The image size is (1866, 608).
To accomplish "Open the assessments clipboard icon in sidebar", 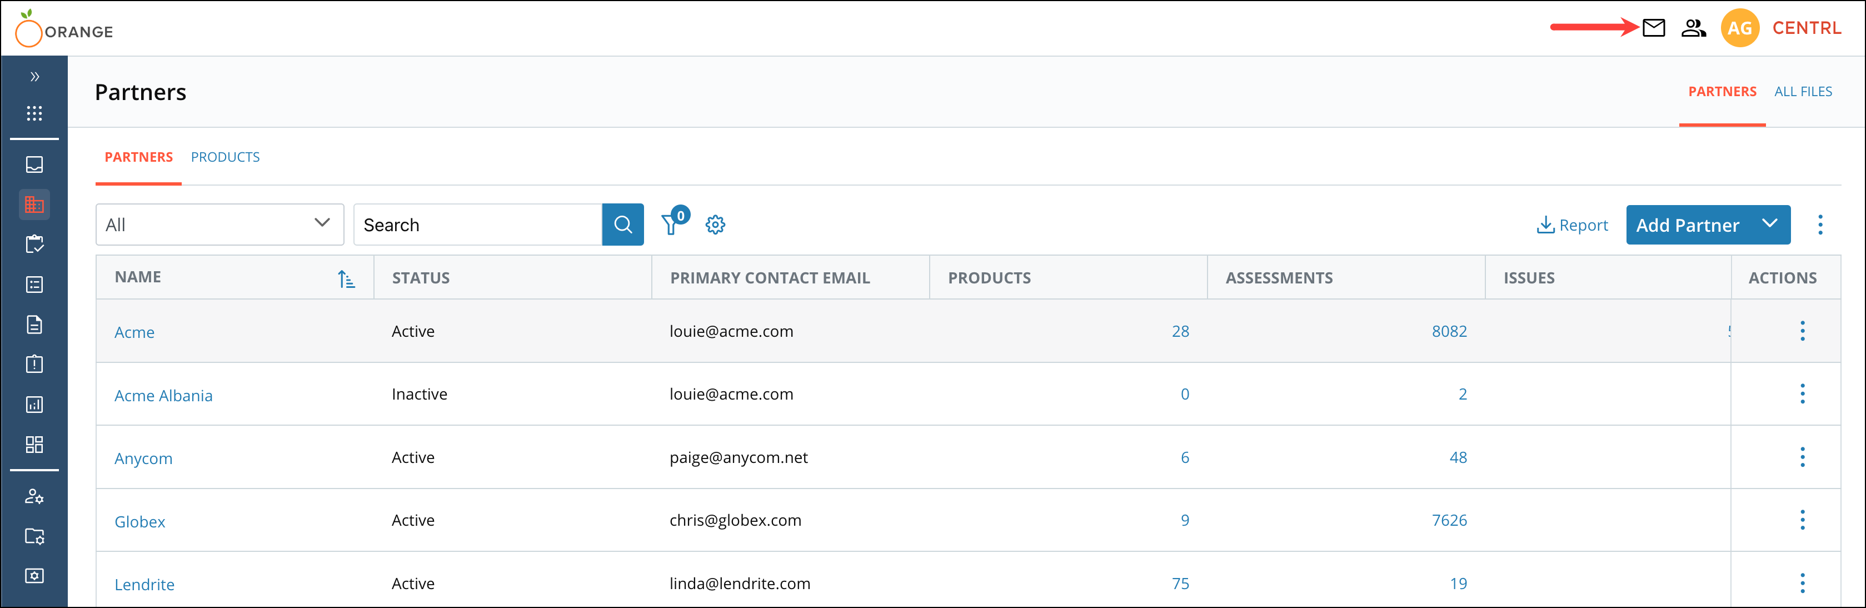I will [34, 244].
